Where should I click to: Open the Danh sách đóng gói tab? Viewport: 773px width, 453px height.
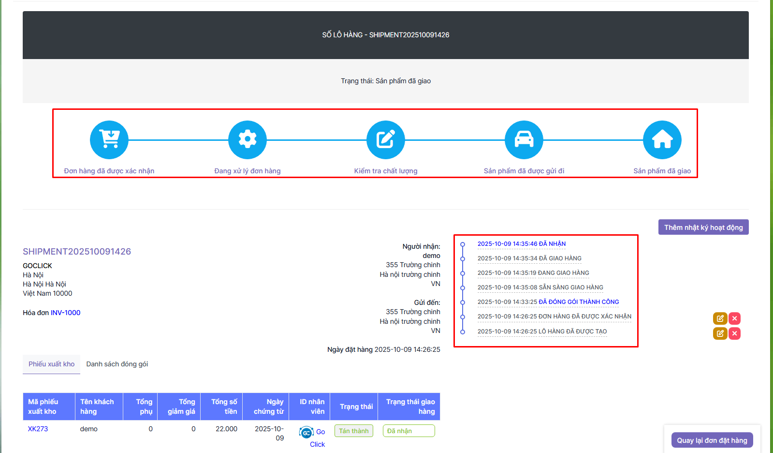(x=117, y=364)
